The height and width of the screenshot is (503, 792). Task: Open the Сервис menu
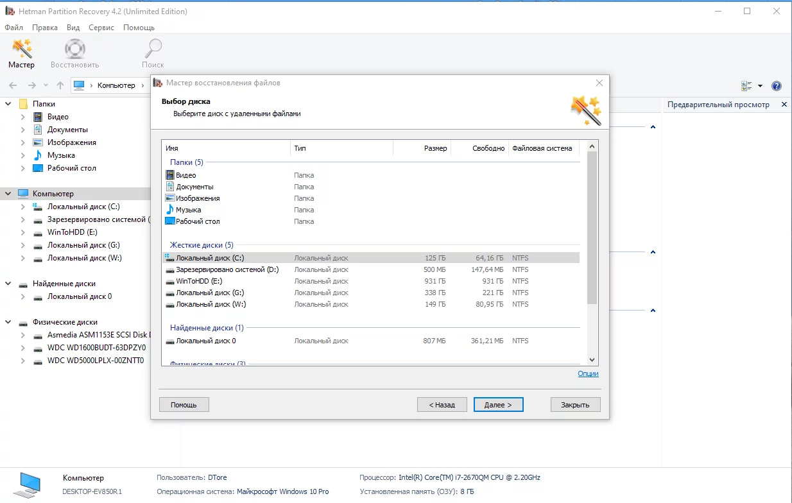[101, 28]
